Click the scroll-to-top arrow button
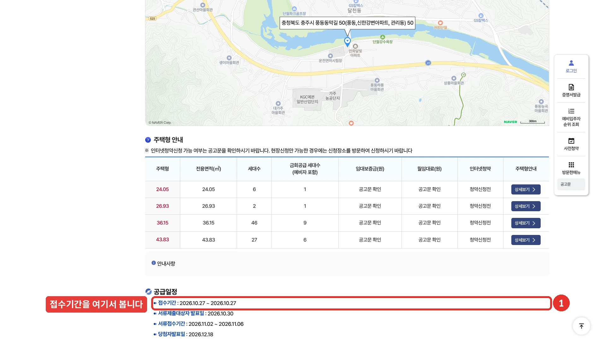This screenshot has height=341, width=606. click(x=581, y=326)
